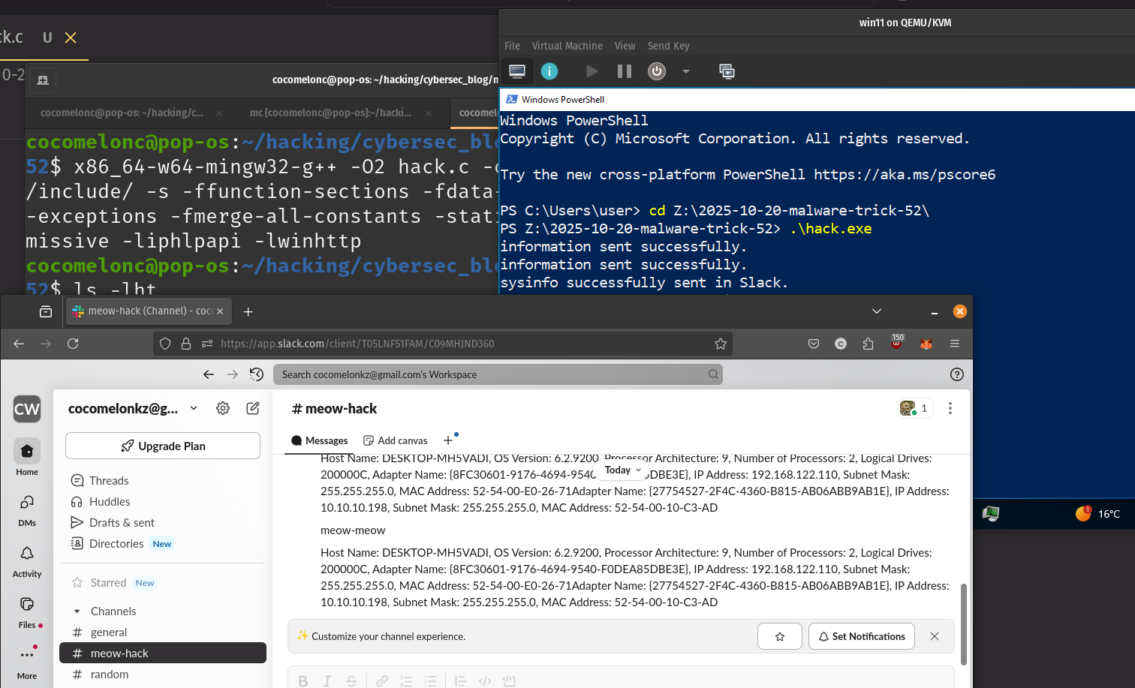
Task: Open the Virtual Machine menu
Action: pos(567,46)
